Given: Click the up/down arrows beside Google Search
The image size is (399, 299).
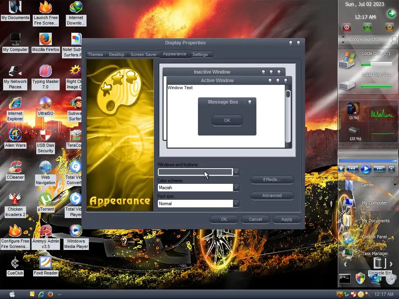Looking at the screenshot, I should (x=343, y=39).
